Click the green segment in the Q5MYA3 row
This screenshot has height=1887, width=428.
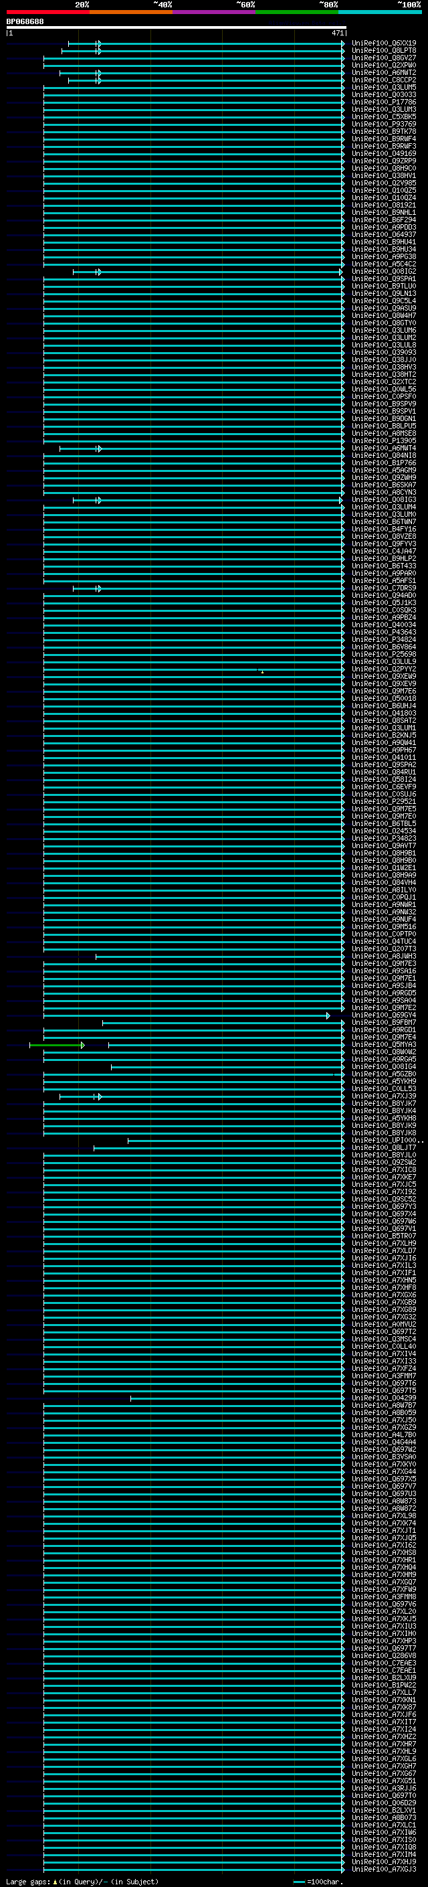56,1045
